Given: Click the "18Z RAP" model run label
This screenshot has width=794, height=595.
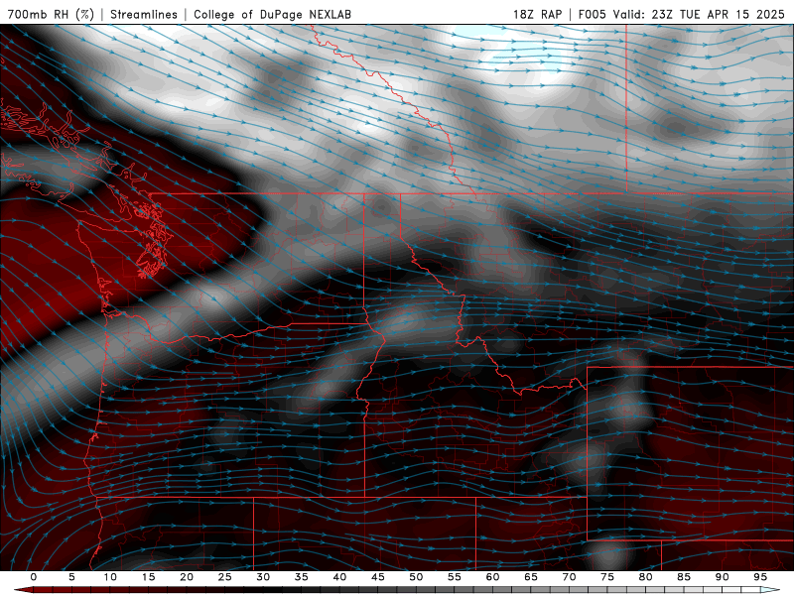Looking at the screenshot, I should click(x=537, y=14).
